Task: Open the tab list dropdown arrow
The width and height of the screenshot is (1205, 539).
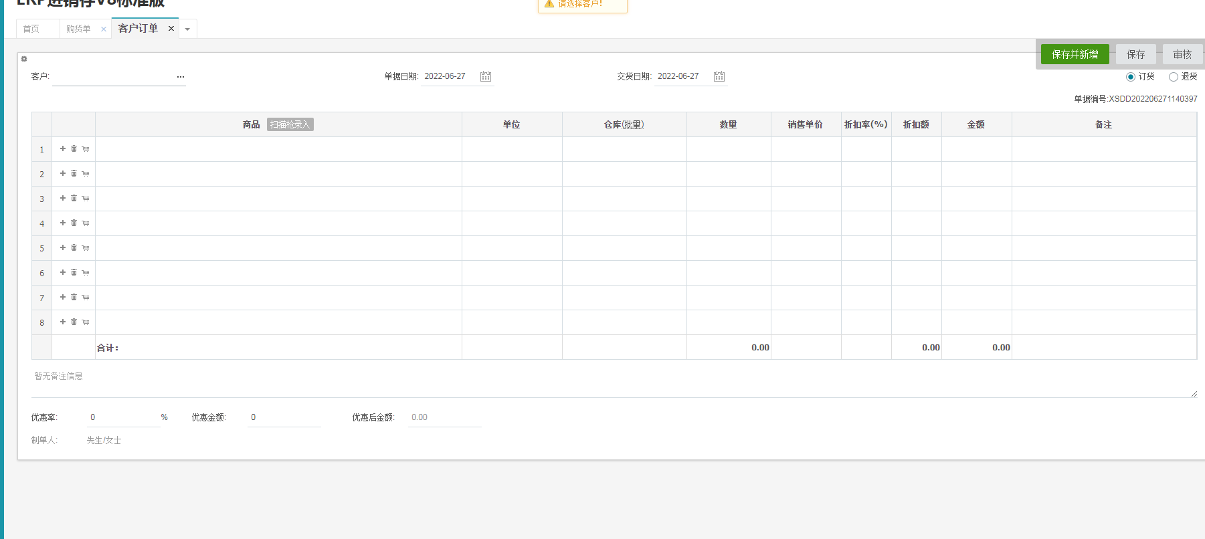Action: (187, 29)
